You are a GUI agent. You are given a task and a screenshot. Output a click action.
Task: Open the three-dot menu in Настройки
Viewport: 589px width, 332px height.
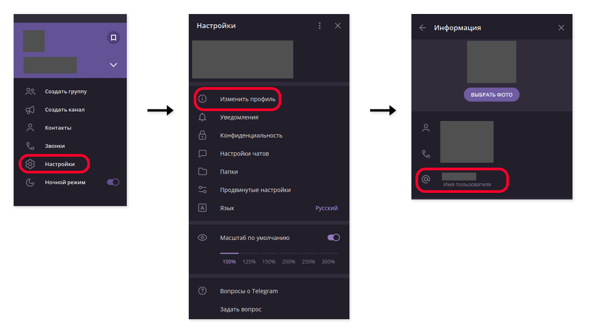(320, 26)
